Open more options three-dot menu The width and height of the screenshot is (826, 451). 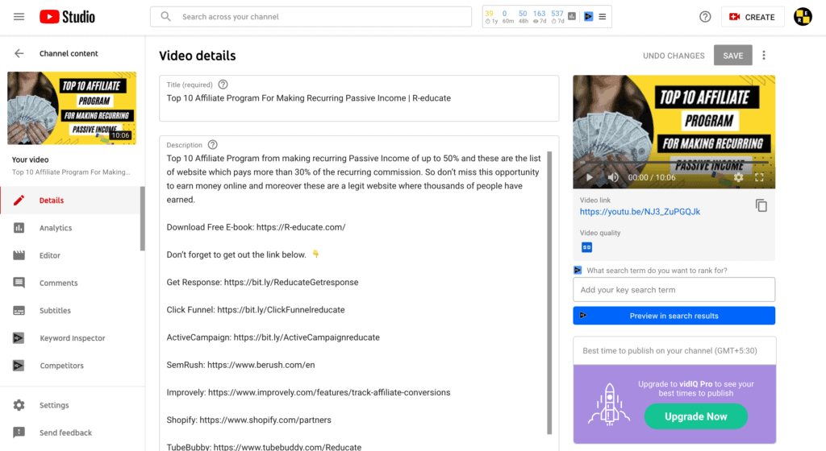[764, 56]
